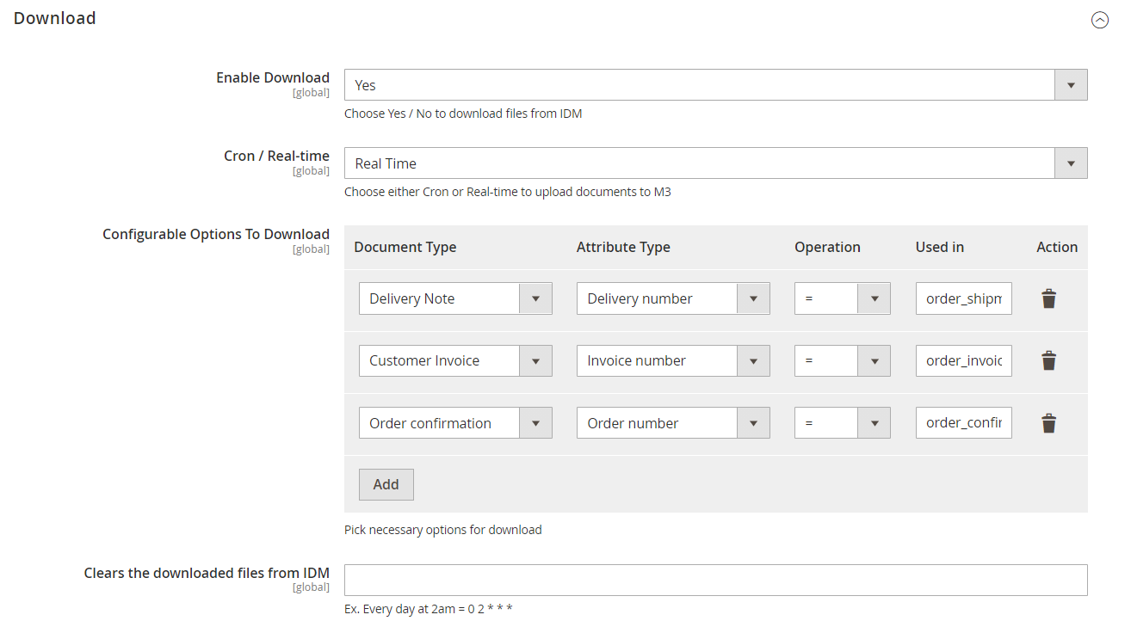The height and width of the screenshot is (627, 1131).
Task: Focus the order_shipm Used in field
Action: (x=963, y=298)
